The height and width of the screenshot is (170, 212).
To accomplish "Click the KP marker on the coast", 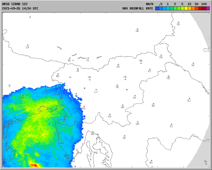I will (x=65, y=120).
